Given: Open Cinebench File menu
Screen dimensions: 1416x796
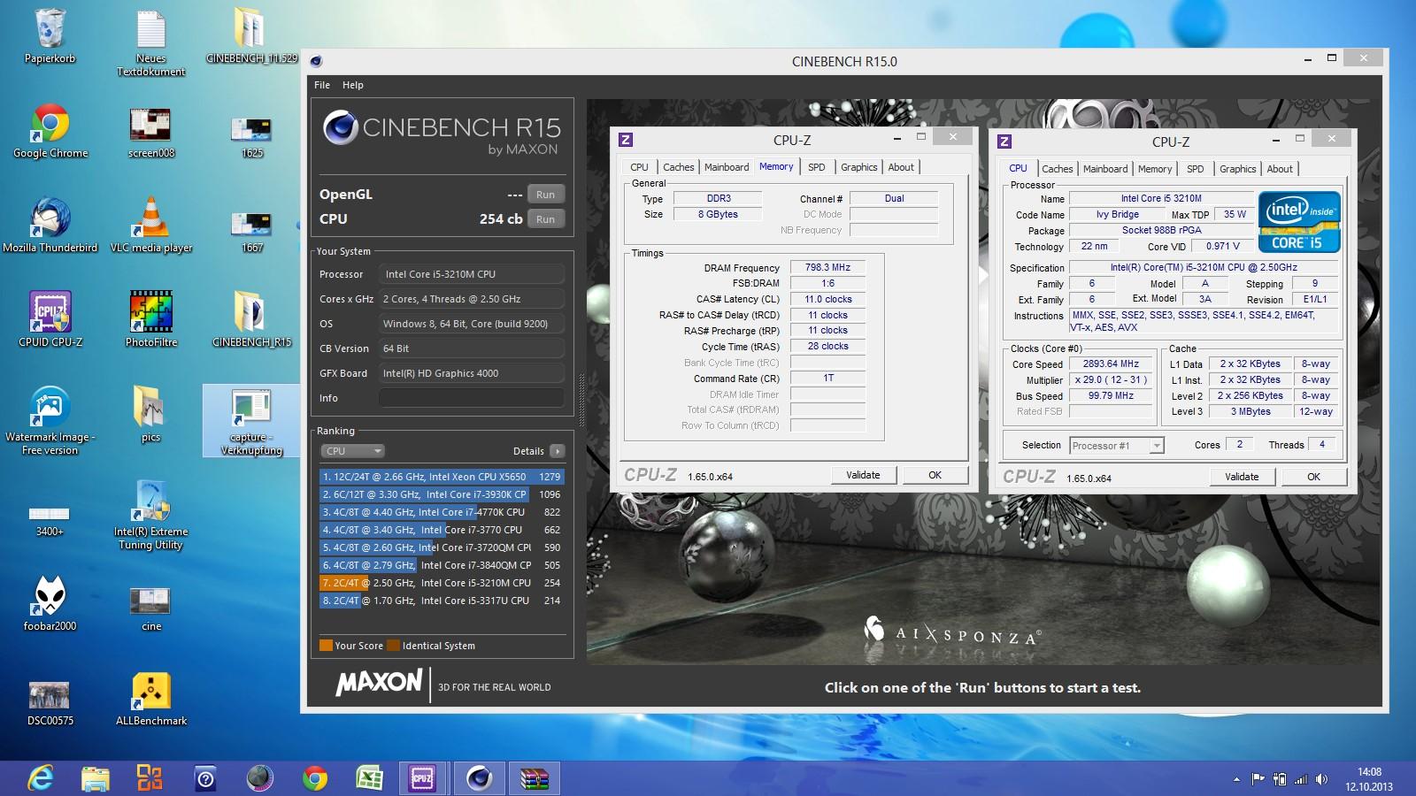Looking at the screenshot, I should click(x=322, y=85).
